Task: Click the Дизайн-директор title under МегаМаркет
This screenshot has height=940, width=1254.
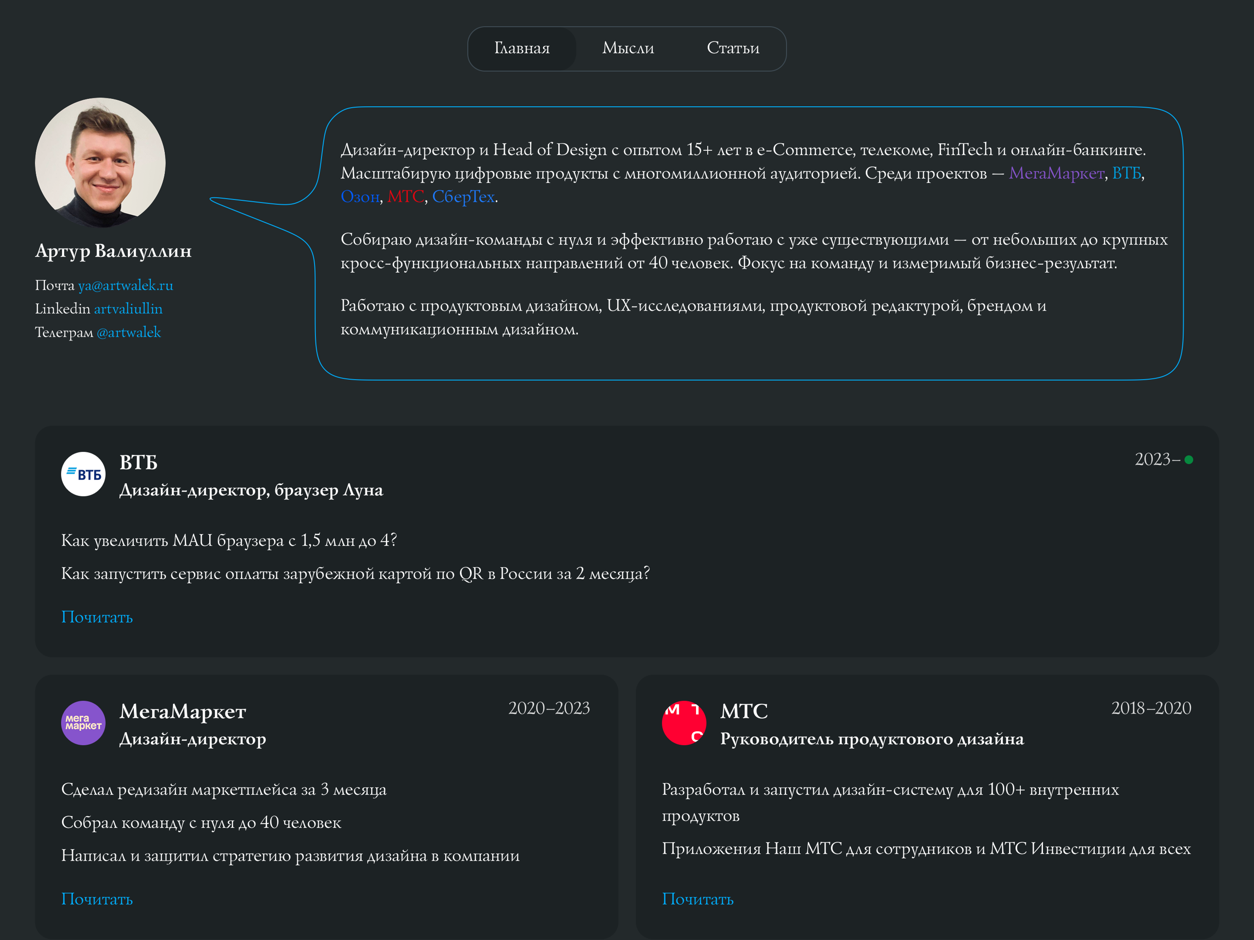Action: (193, 739)
